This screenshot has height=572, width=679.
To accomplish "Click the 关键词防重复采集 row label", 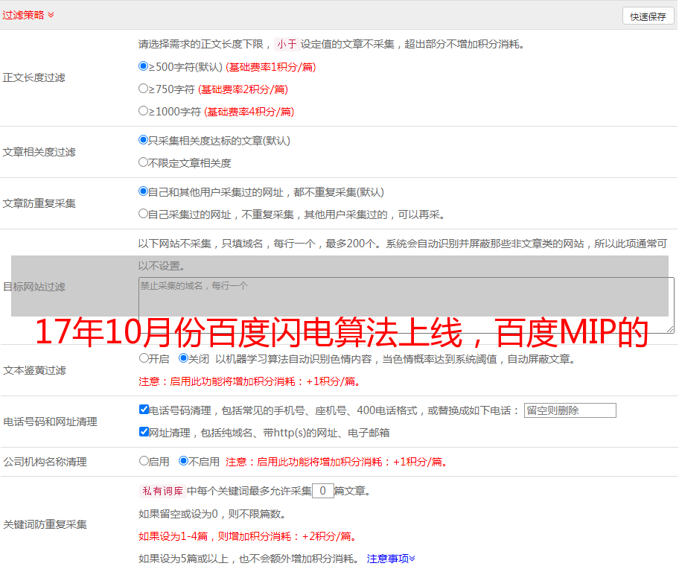I will pyautogui.click(x=45, y=525).
